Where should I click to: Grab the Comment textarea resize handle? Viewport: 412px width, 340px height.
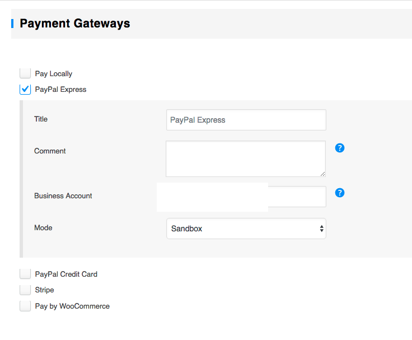pyautogui.click(x=322, y=174)
